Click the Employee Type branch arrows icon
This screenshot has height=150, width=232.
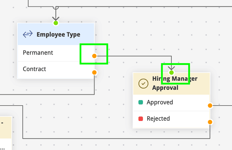[x=28, y=34]
